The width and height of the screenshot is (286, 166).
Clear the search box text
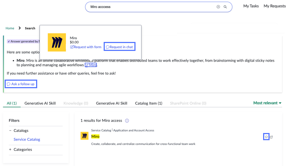pos(218,7)
